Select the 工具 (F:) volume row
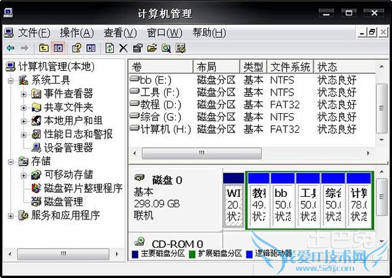This screenshot has width=392, height=278. pos(252,92)
